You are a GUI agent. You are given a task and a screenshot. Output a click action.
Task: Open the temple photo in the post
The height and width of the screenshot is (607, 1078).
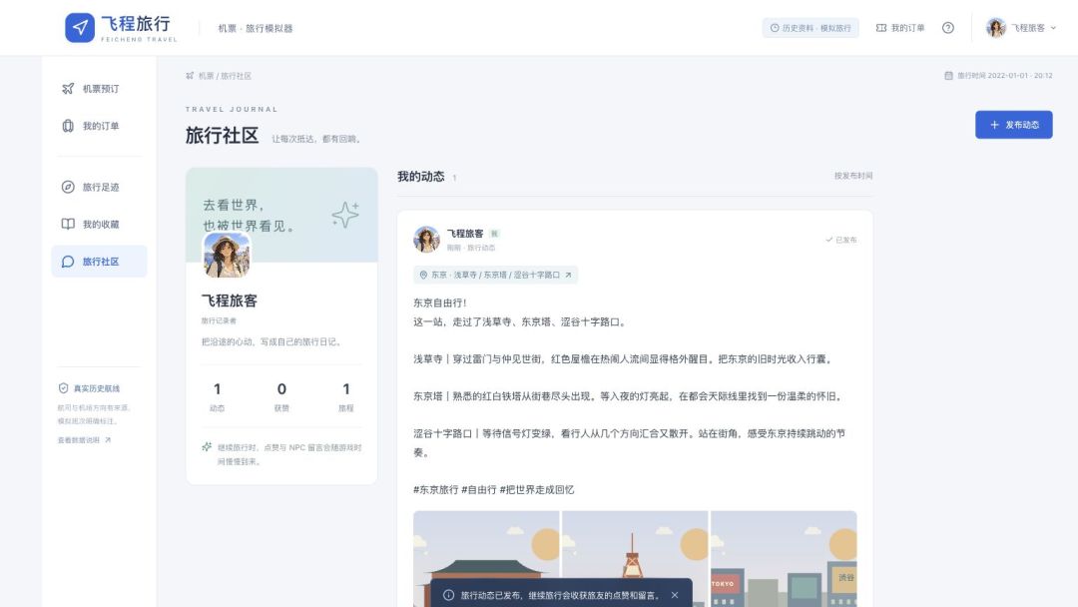tap(486, 559)
